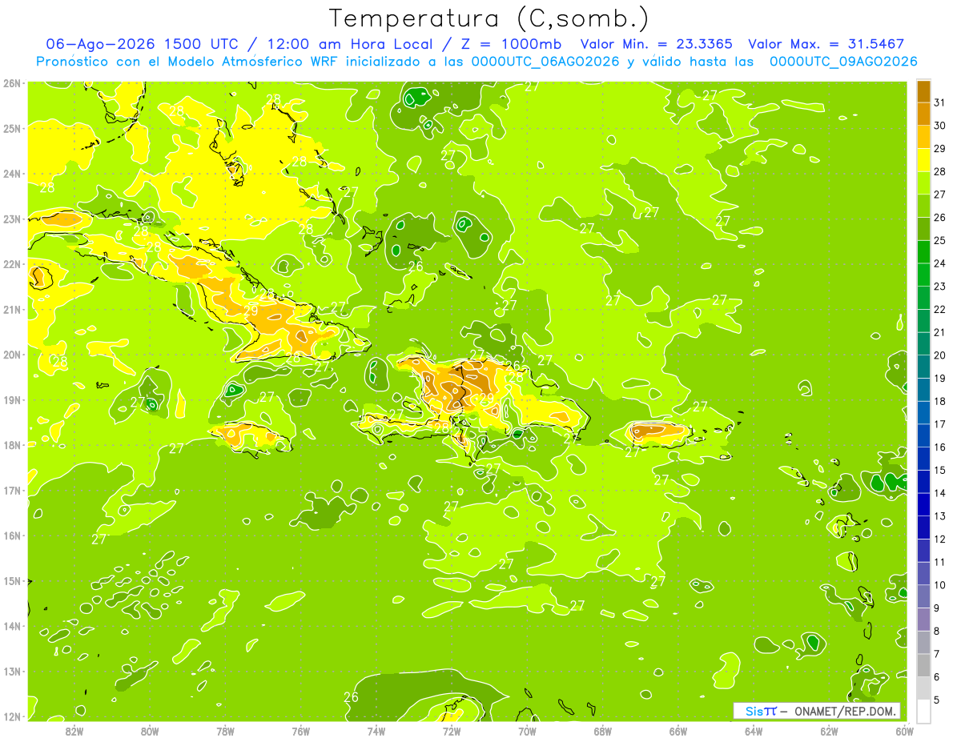This screenshot has width=961, height=742.
Task: Click the '24' colorbar scale label
Action: pyautogui.click(x=940, y=263)
